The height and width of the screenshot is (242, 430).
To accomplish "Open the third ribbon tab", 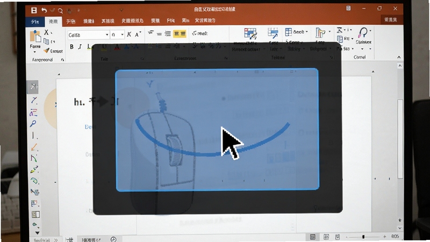I will tap(71, 21).
